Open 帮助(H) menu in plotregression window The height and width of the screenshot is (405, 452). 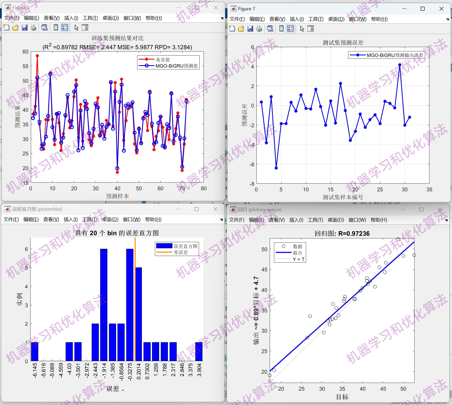click(x=379, y=220)
